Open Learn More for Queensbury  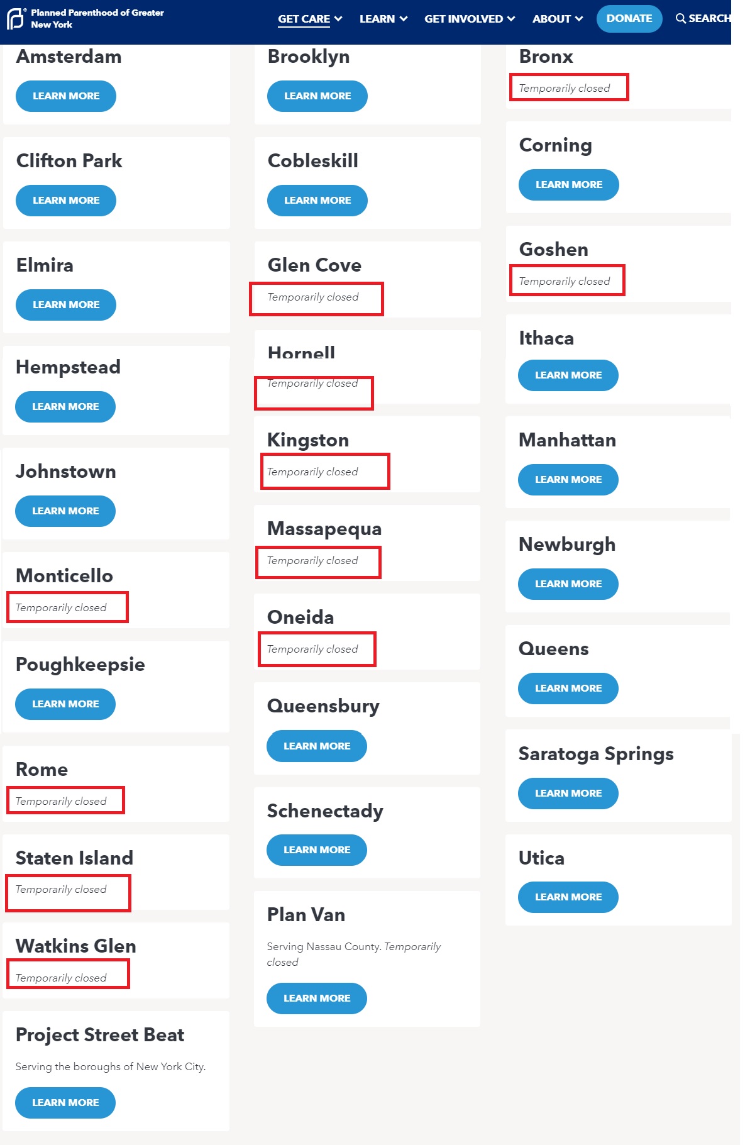(317, 746)
